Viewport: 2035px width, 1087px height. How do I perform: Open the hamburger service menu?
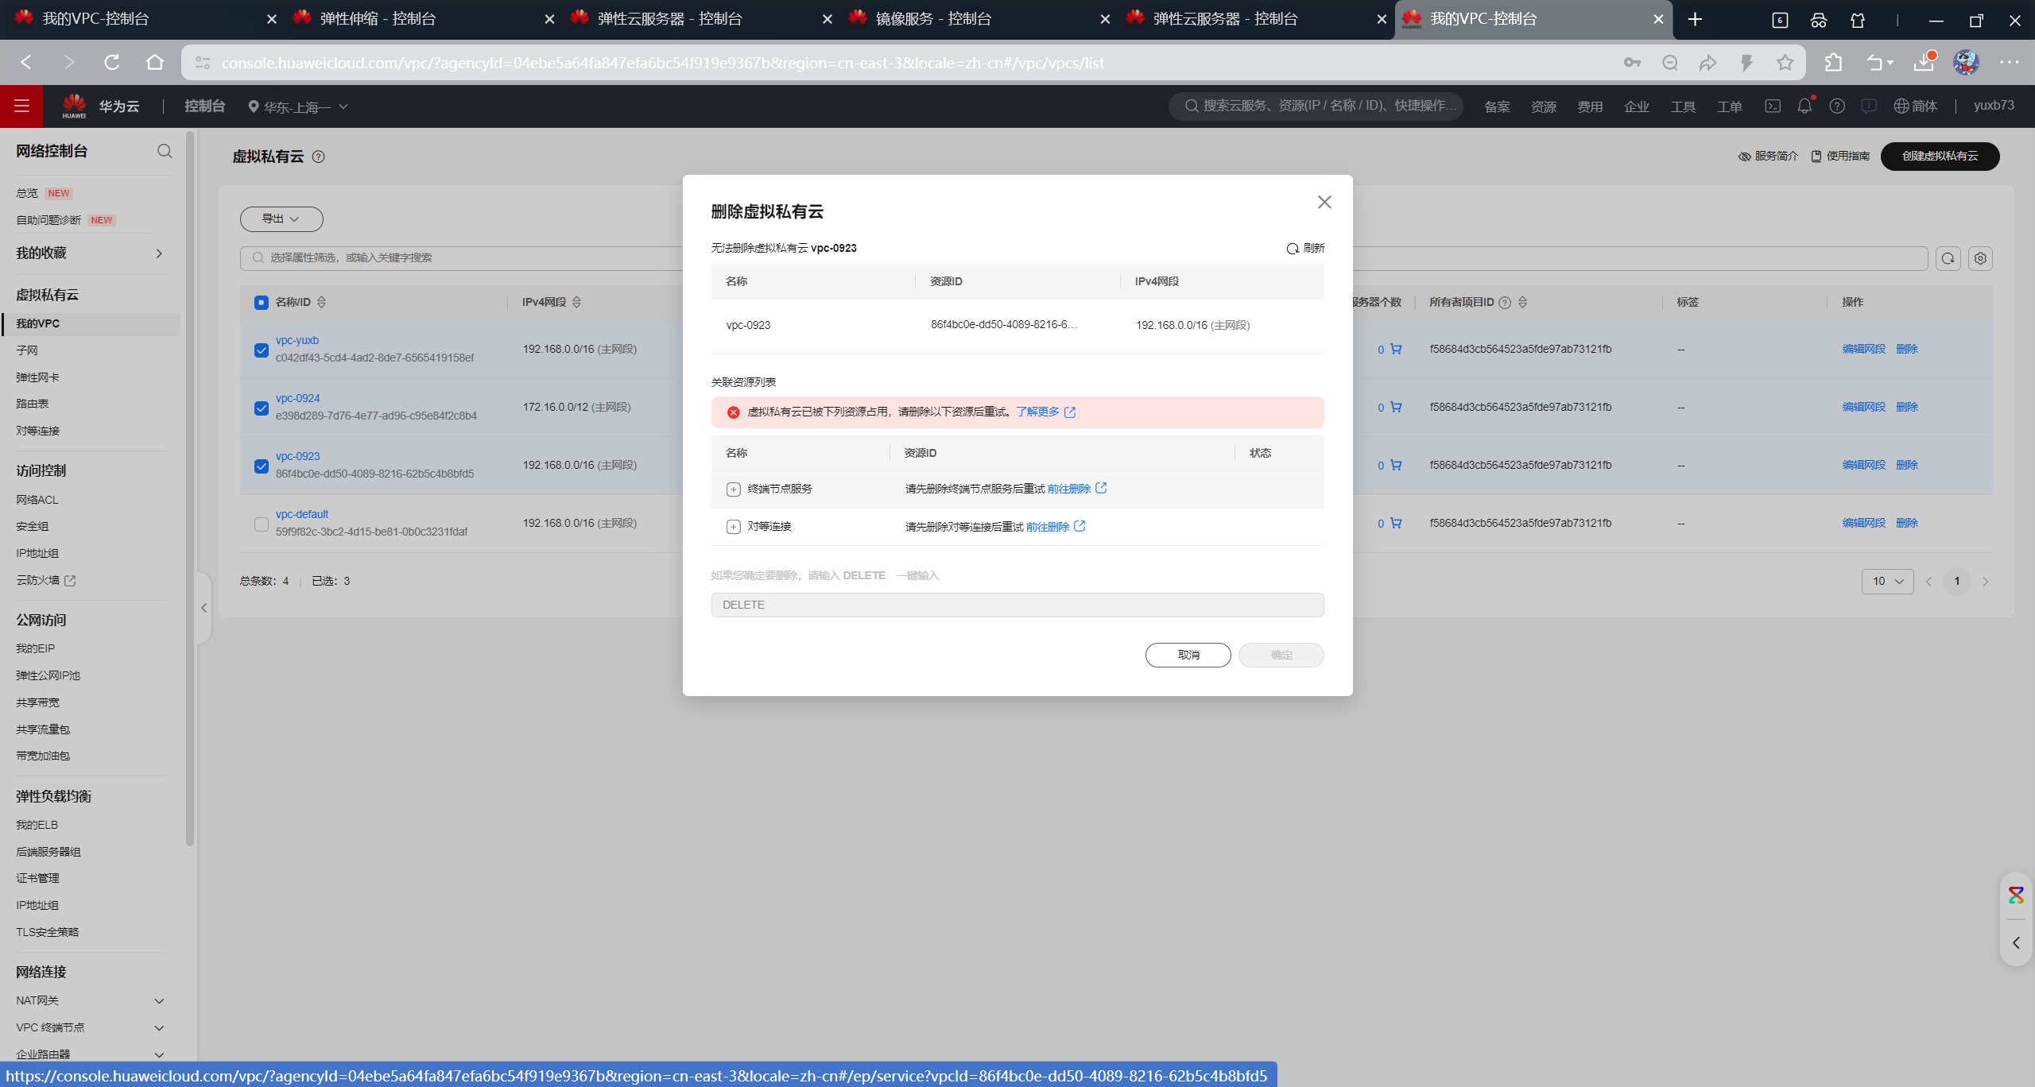click(x=21, y=106)
